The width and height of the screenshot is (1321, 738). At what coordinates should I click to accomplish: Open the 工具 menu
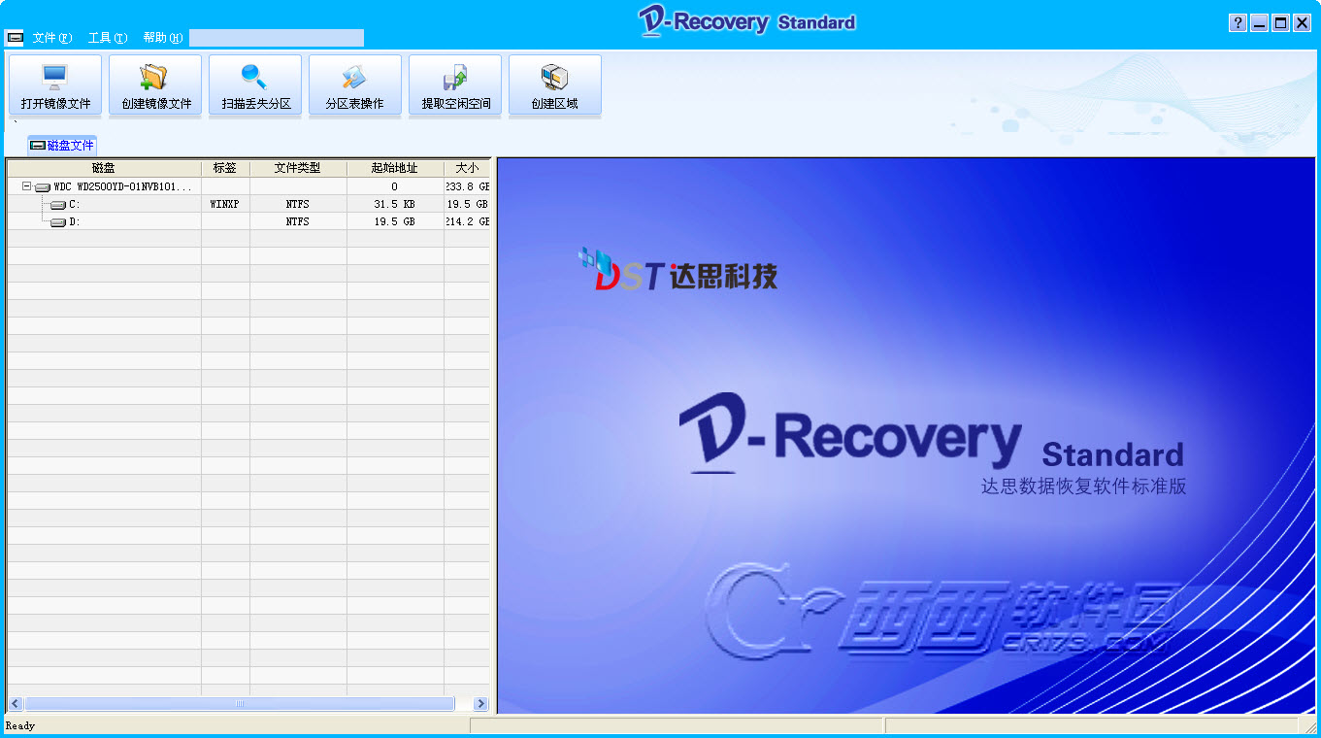108,38
